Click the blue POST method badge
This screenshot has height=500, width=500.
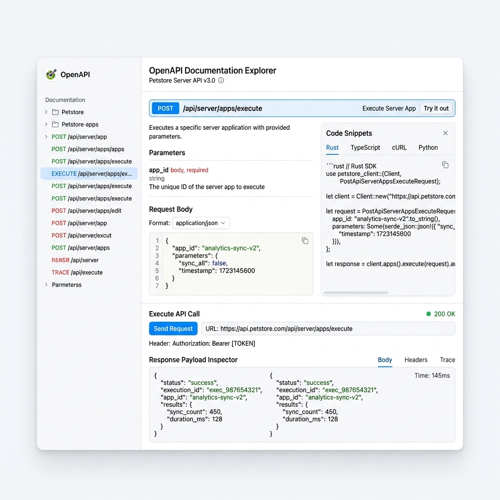pos(165,108)
